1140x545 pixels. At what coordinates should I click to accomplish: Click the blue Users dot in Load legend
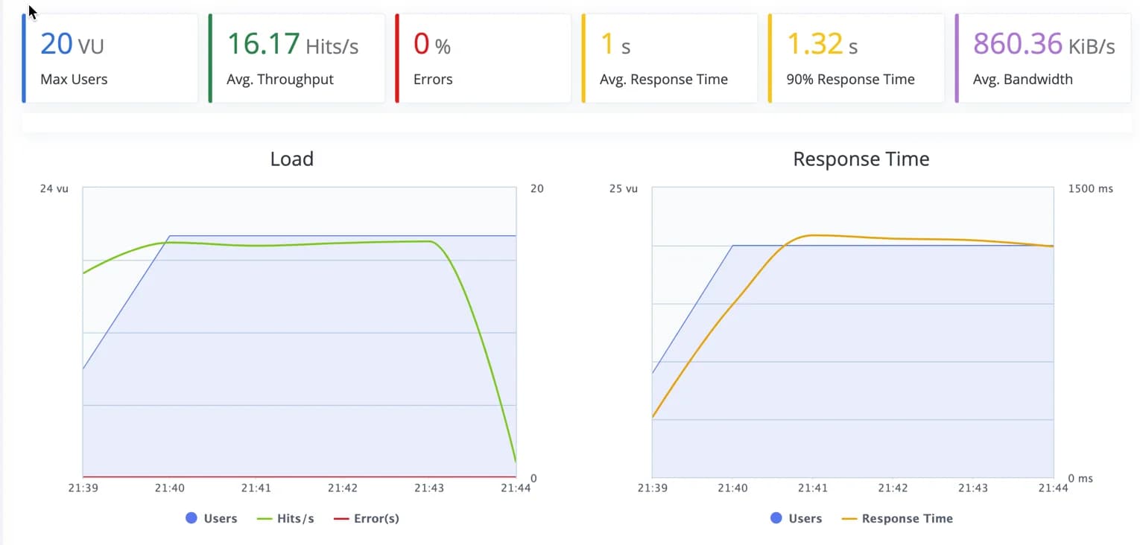(191, 518)
